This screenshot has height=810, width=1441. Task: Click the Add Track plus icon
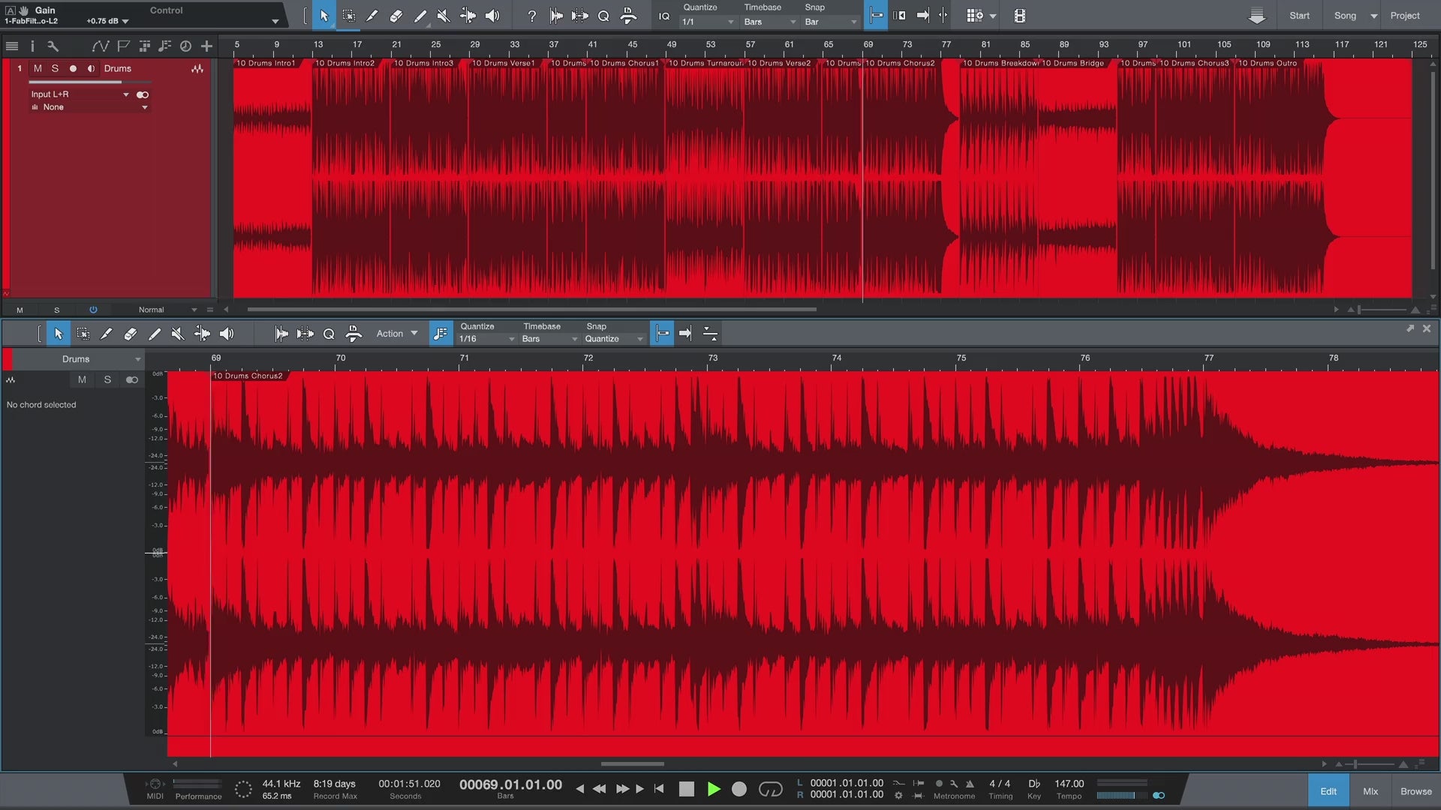coord(206,46)
